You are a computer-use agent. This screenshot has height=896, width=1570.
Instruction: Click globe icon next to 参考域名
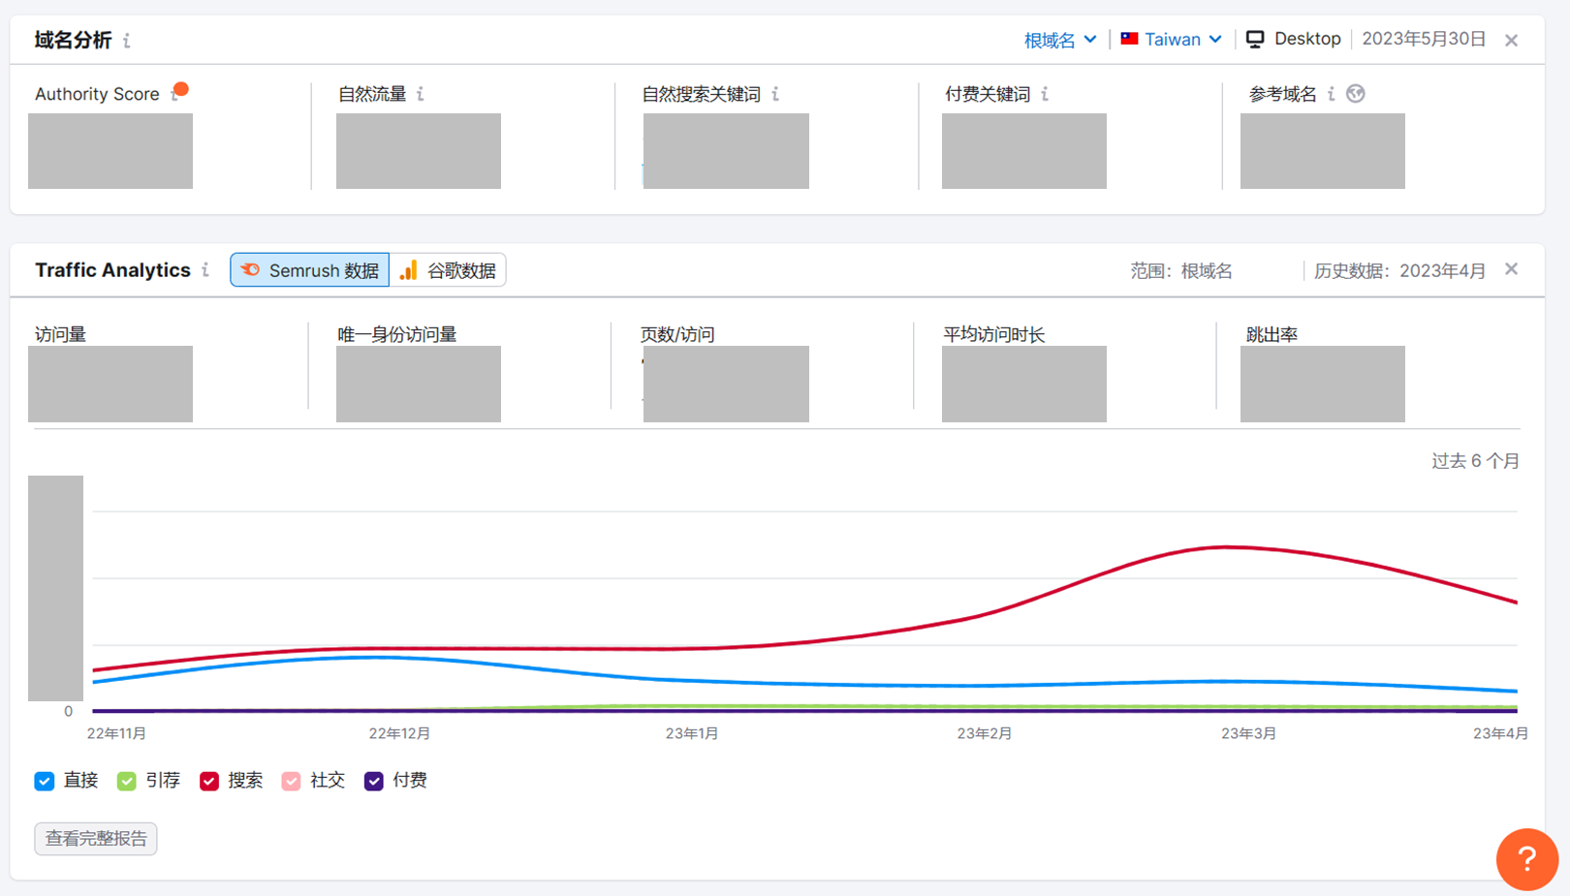click(x=1356, y=94)
